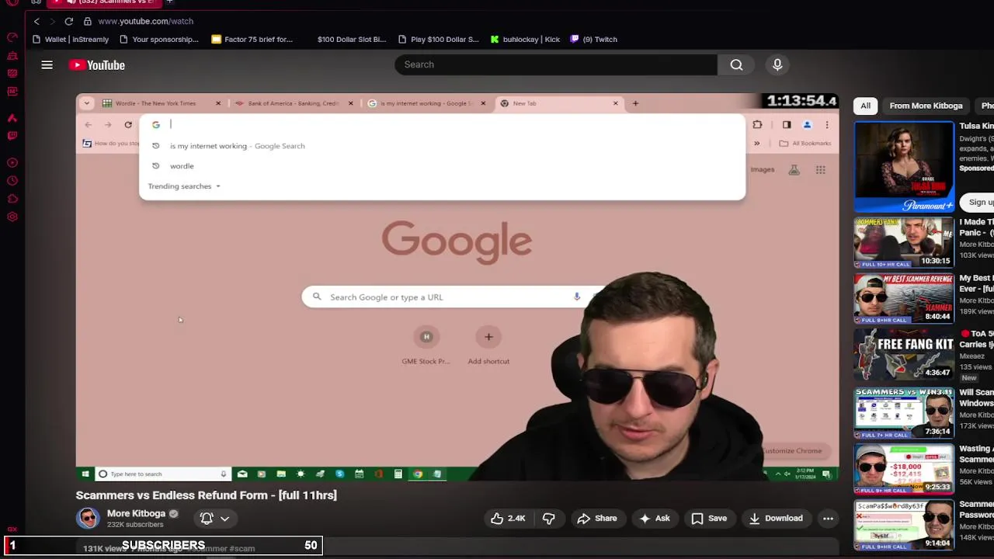Open the FREE FANG KIT thumbnail
This screenshot has width=994, height=559.
coord(904,355)
